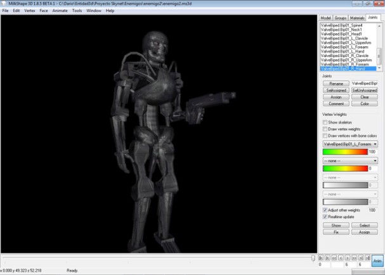The width and height of the screenshot is (385, 275).
Task: Click the first weight value field showing 100
Action: click(373, 152)
